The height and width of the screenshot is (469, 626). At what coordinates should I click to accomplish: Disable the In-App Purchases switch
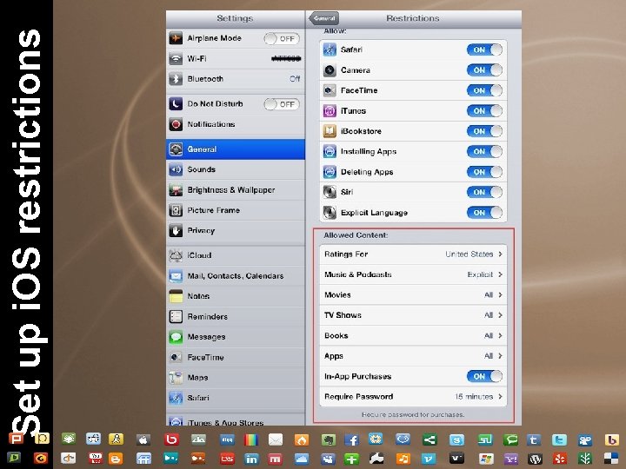tap(484, 376)
